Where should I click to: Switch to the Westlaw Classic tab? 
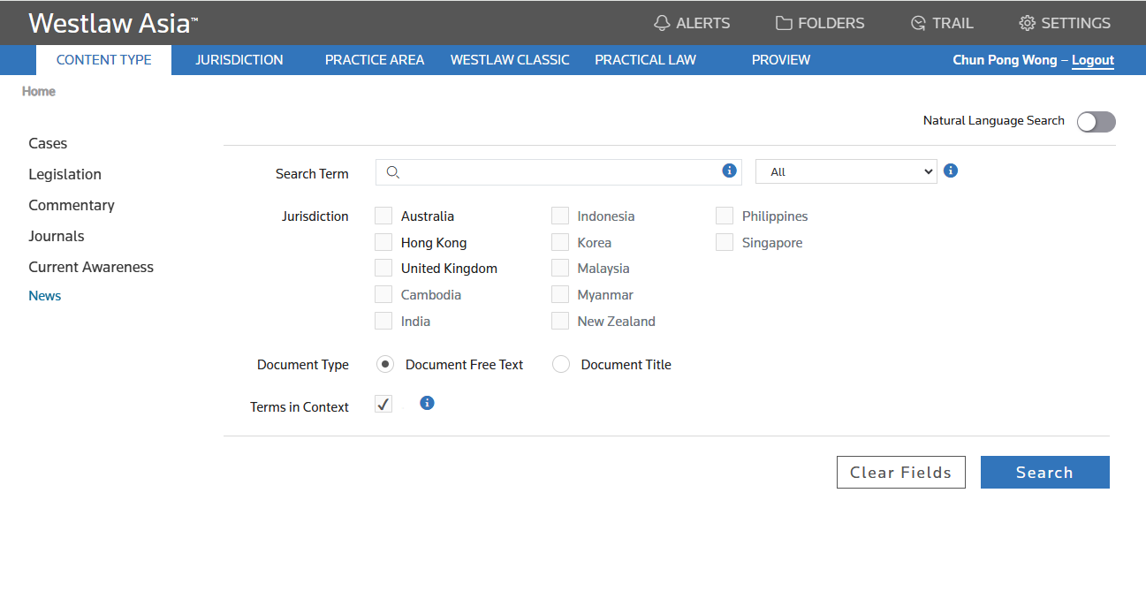[510, 60]
